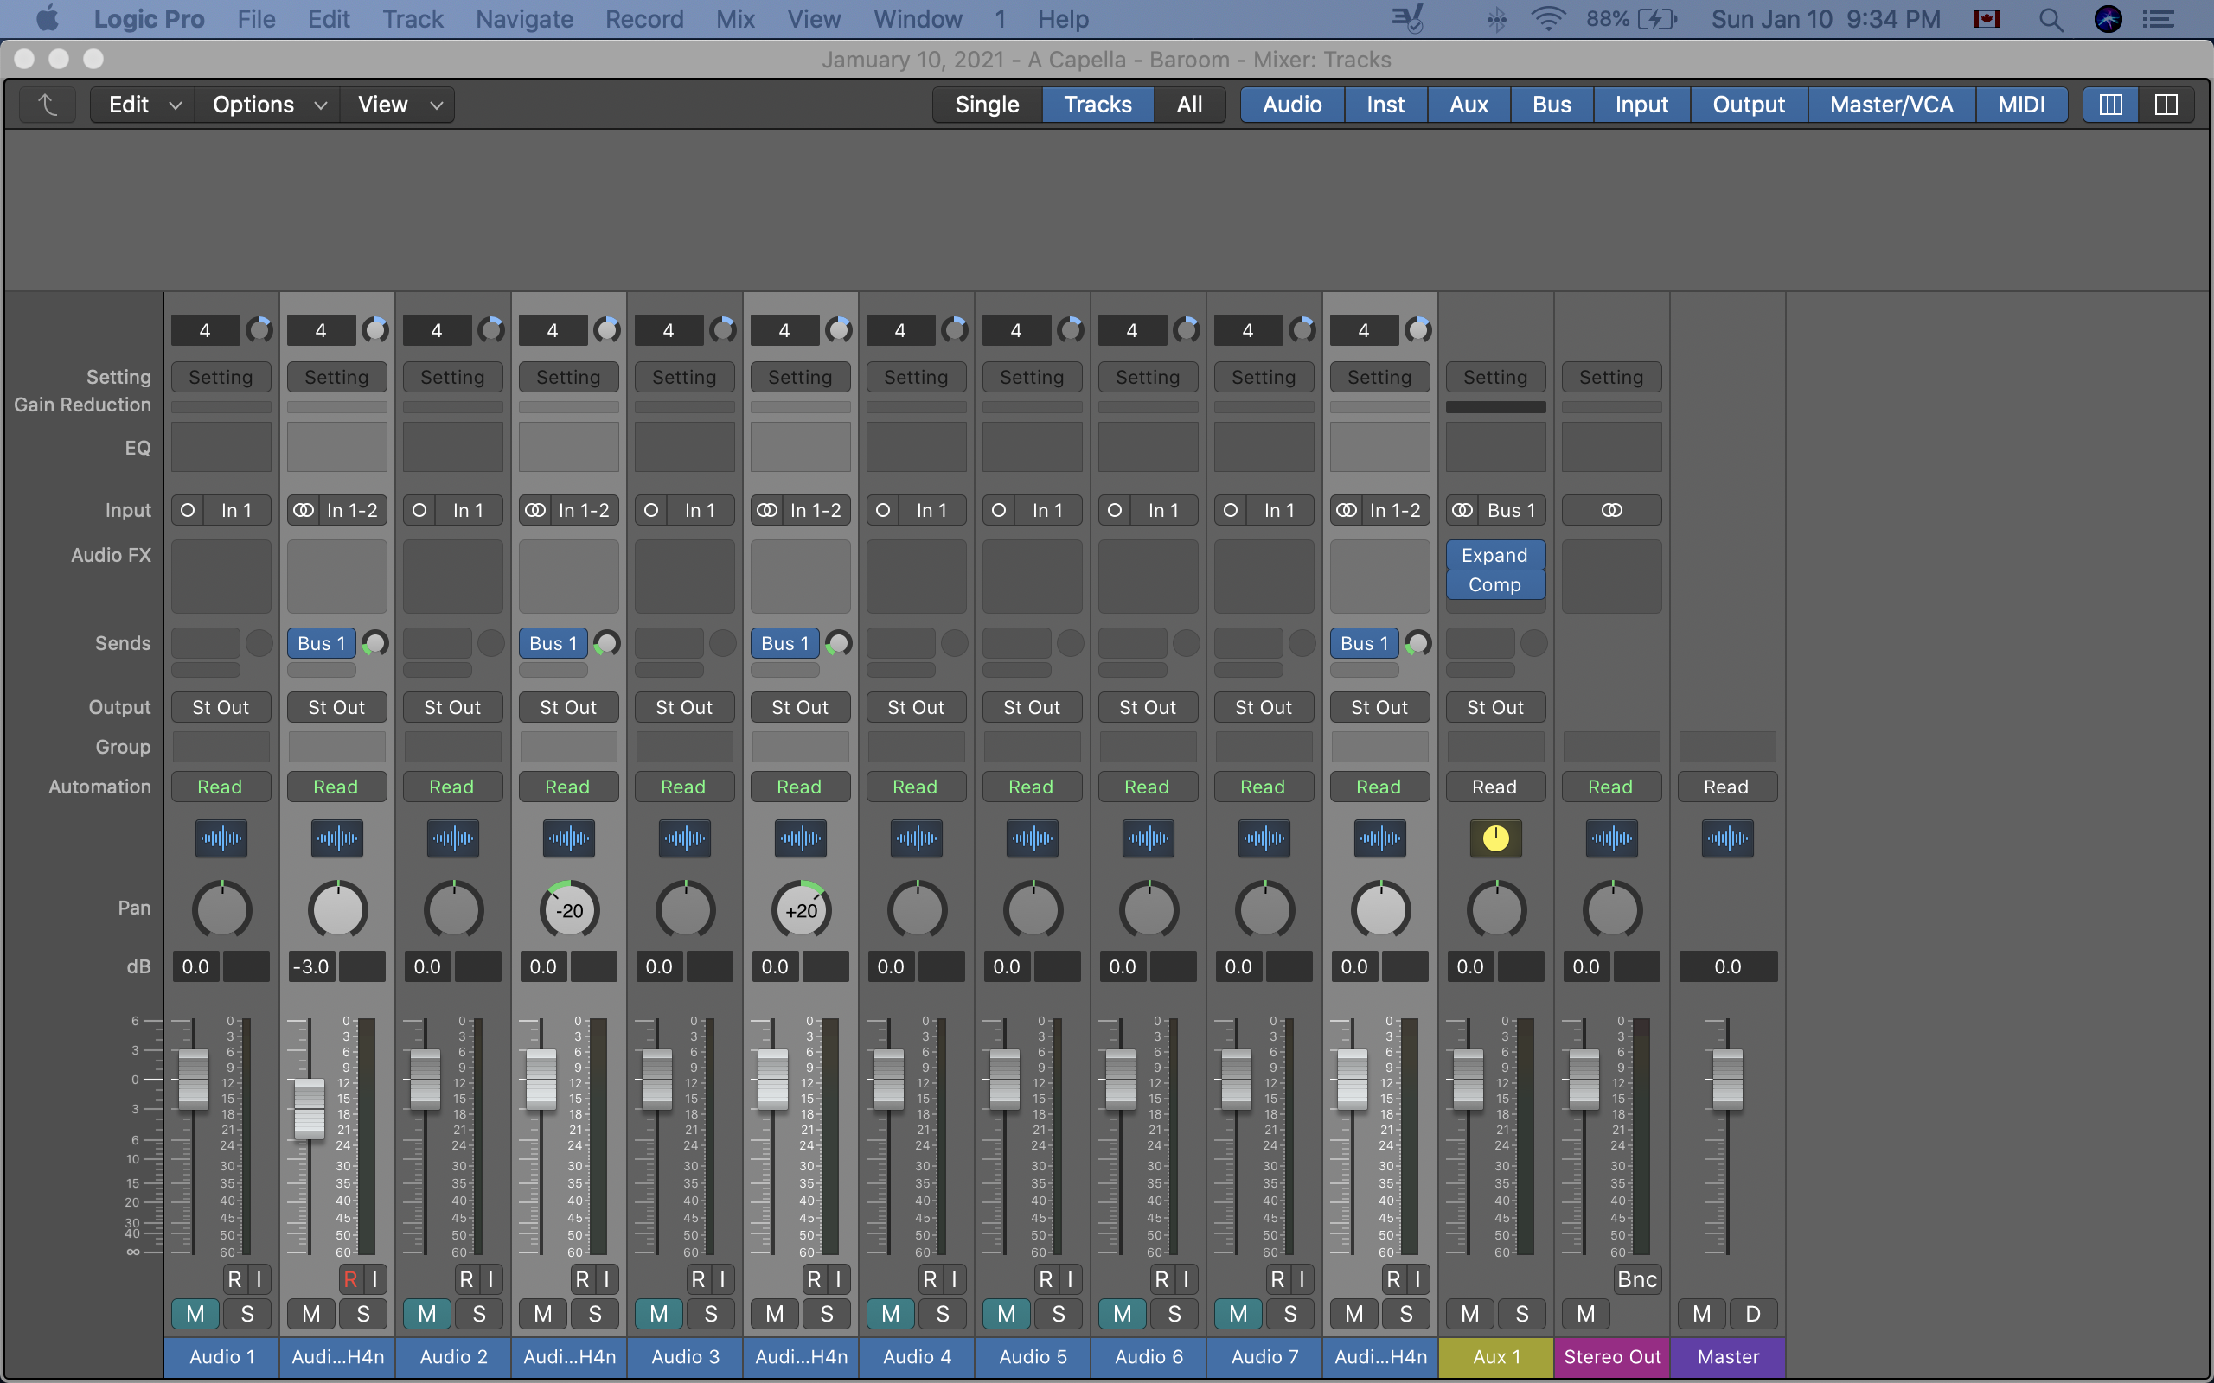Click Audio 3 waveform track icon
Screen dimensions: 2214x1383
pos(684,838)
